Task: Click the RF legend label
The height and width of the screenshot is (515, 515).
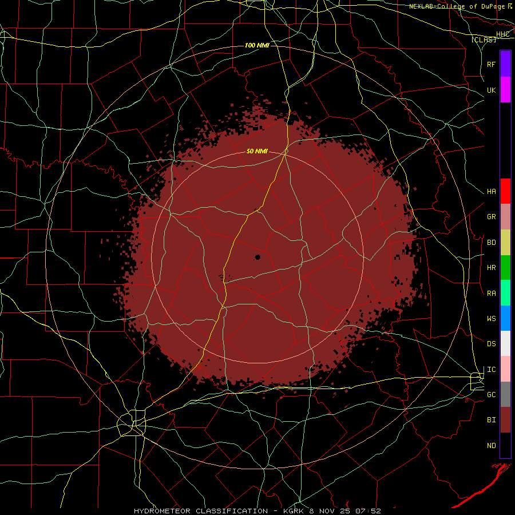Action: (x=491, y=64)
